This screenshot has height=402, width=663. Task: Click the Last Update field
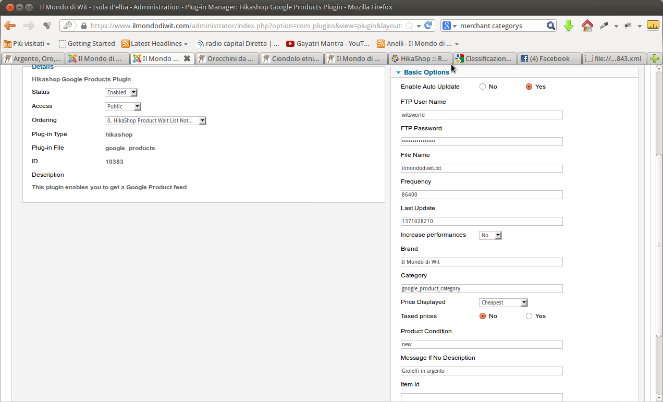[482, 221]
